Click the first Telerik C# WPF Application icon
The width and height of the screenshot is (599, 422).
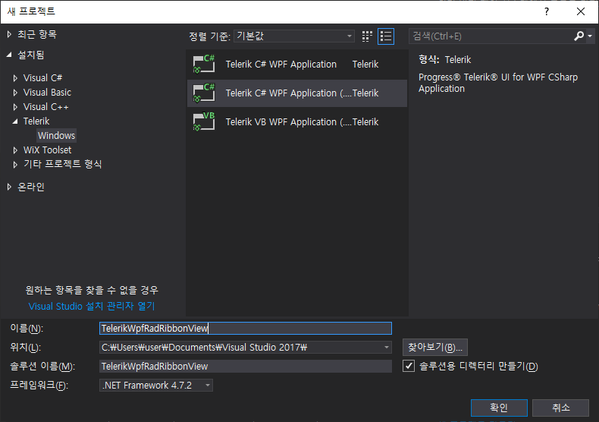click(x=204, y=64)
